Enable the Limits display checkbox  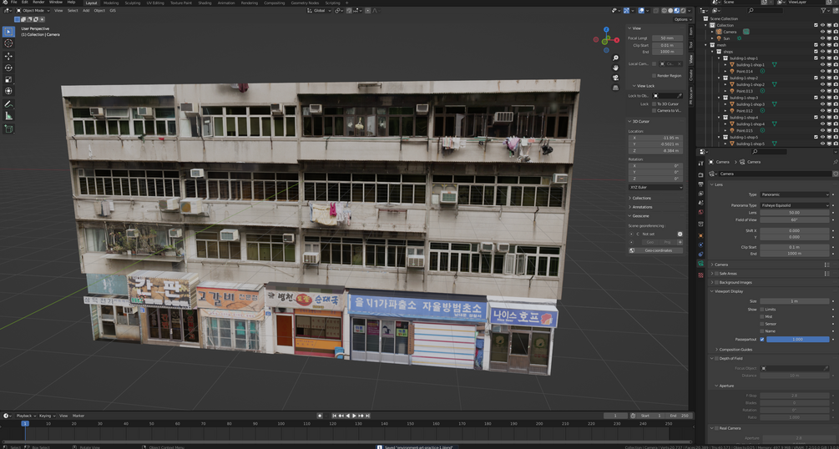click(x=762, y=310)
